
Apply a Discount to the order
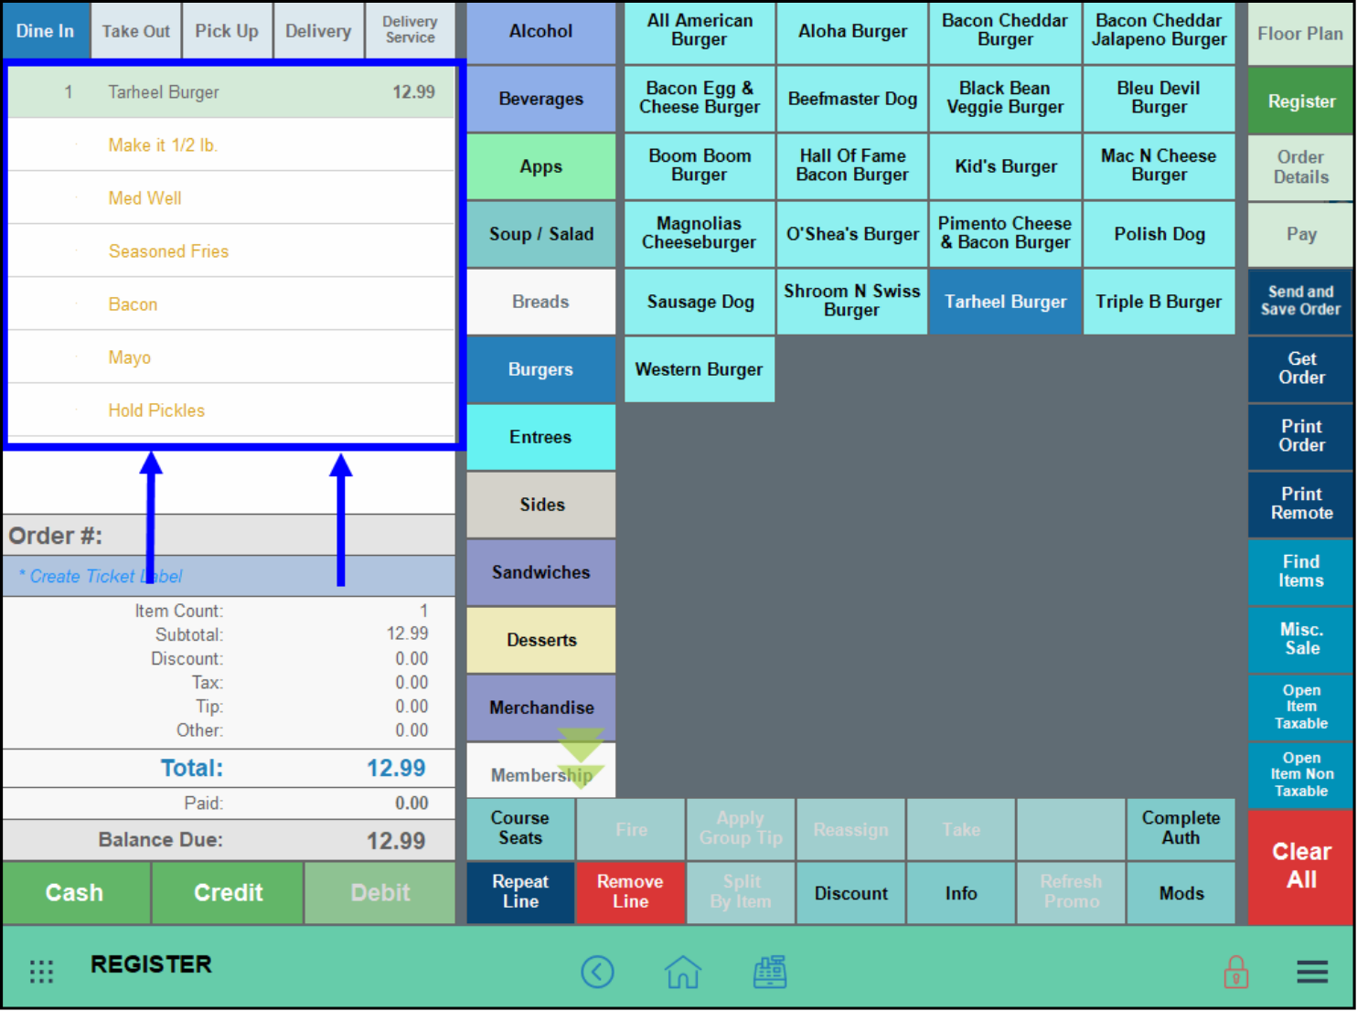[850, 893]
